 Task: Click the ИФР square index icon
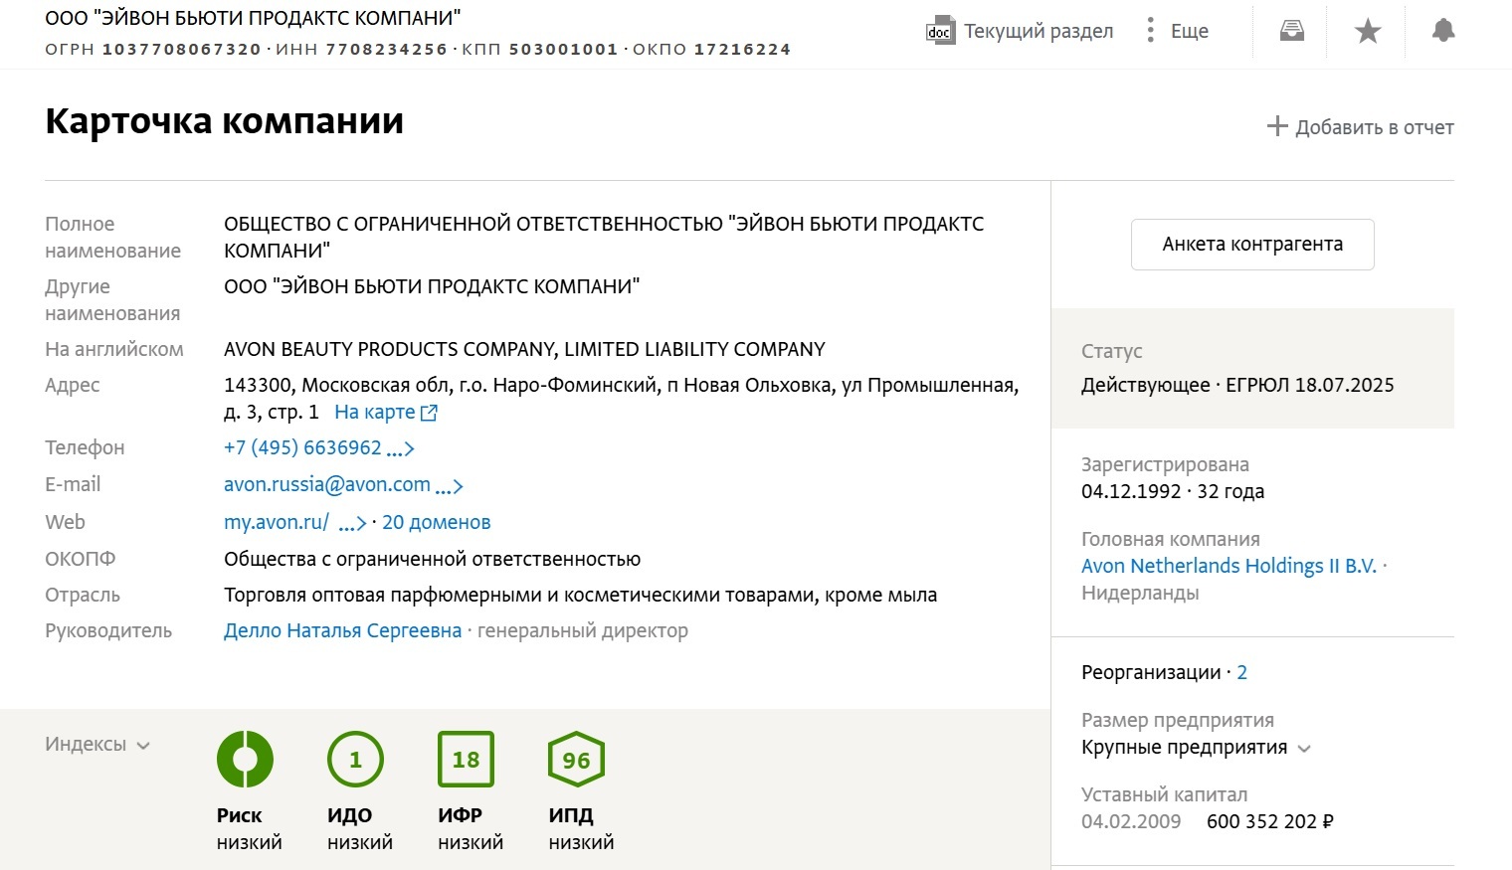pyautogui.click(x=466, y=760)
